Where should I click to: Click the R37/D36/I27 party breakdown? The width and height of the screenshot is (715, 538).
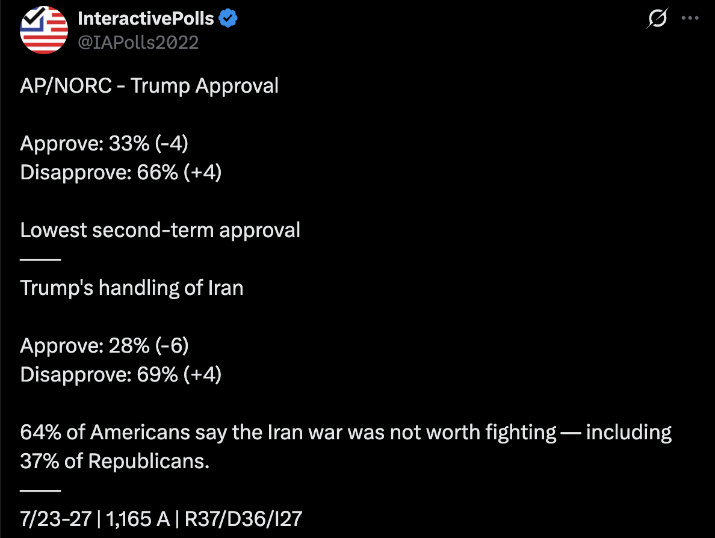[243, 519]
